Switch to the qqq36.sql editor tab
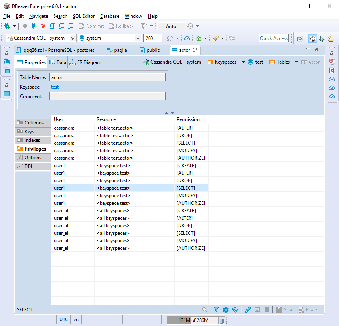 coord(55,50)
